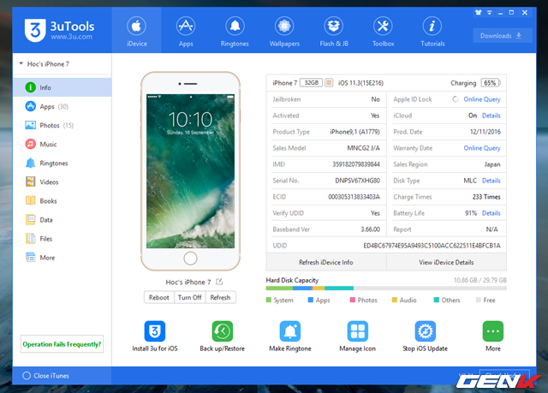548x393 pixels.
Task: Click the 32GB capacity badge
Action: [311, 82]
